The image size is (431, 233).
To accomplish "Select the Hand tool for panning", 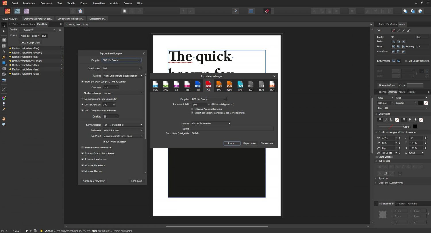I will point(4,119).
